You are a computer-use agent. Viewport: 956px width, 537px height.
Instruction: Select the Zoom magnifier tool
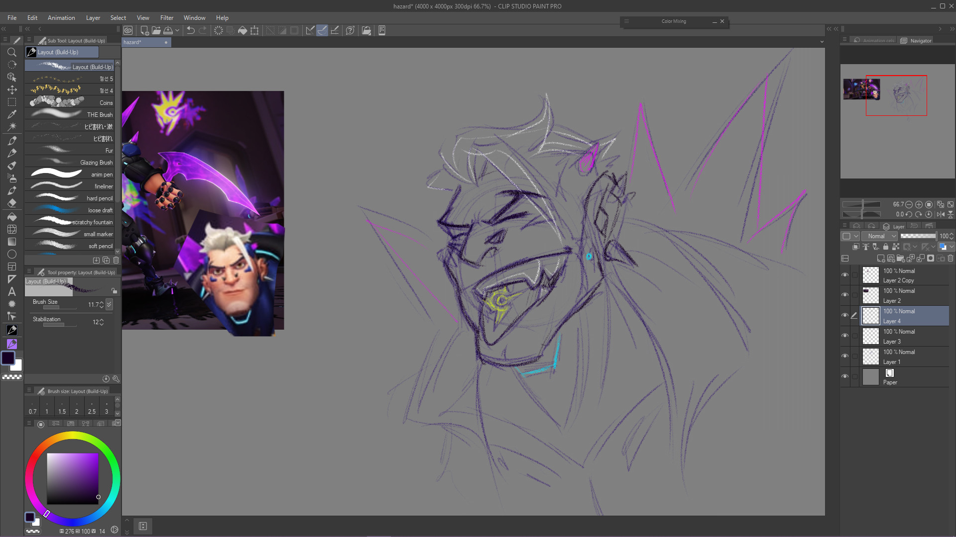12,52
